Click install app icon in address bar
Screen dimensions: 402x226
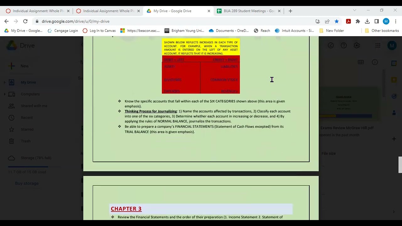[x=318, y=21]
